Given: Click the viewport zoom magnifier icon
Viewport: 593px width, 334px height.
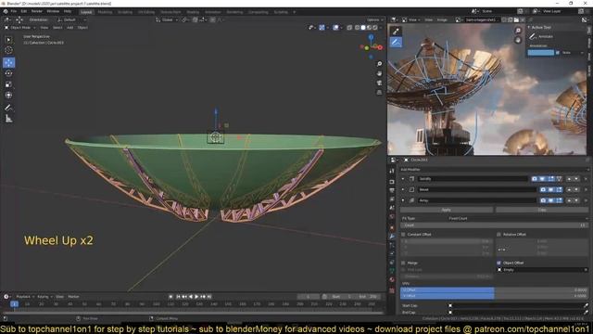Looking at the screenshot, I should tap(379, 64).
